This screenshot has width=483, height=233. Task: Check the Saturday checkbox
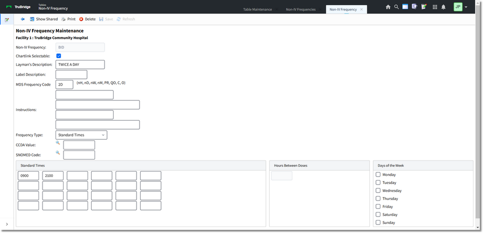pos(378,214)
